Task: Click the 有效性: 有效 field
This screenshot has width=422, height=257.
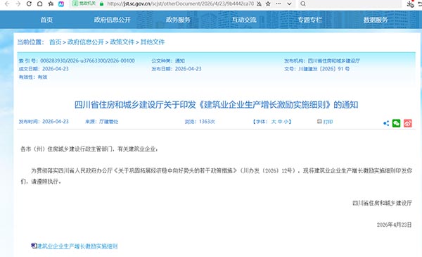Action: click(x=33, y=77)
